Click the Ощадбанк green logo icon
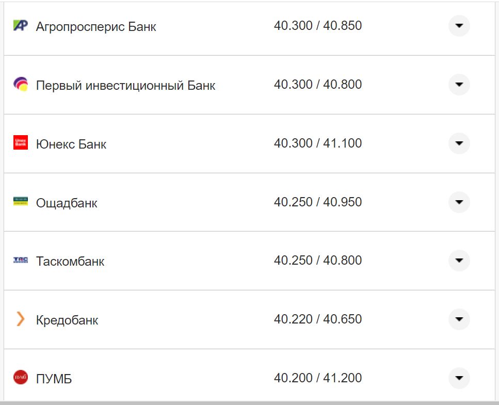 [x=21, y=201]
